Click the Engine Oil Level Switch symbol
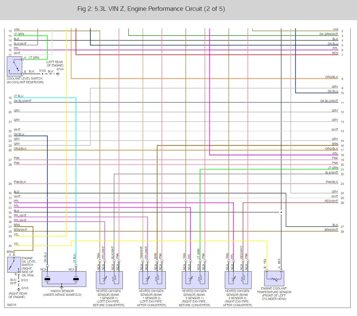357x316 pixels. [14, 264]
